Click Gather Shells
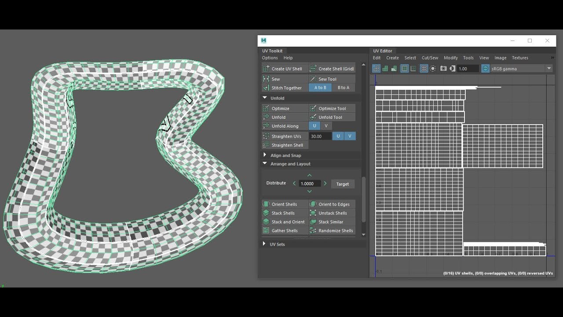The image size is (563, 317). point(285,231)
